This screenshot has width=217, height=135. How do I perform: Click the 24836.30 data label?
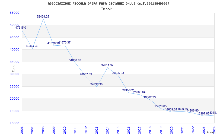point(97,84)
